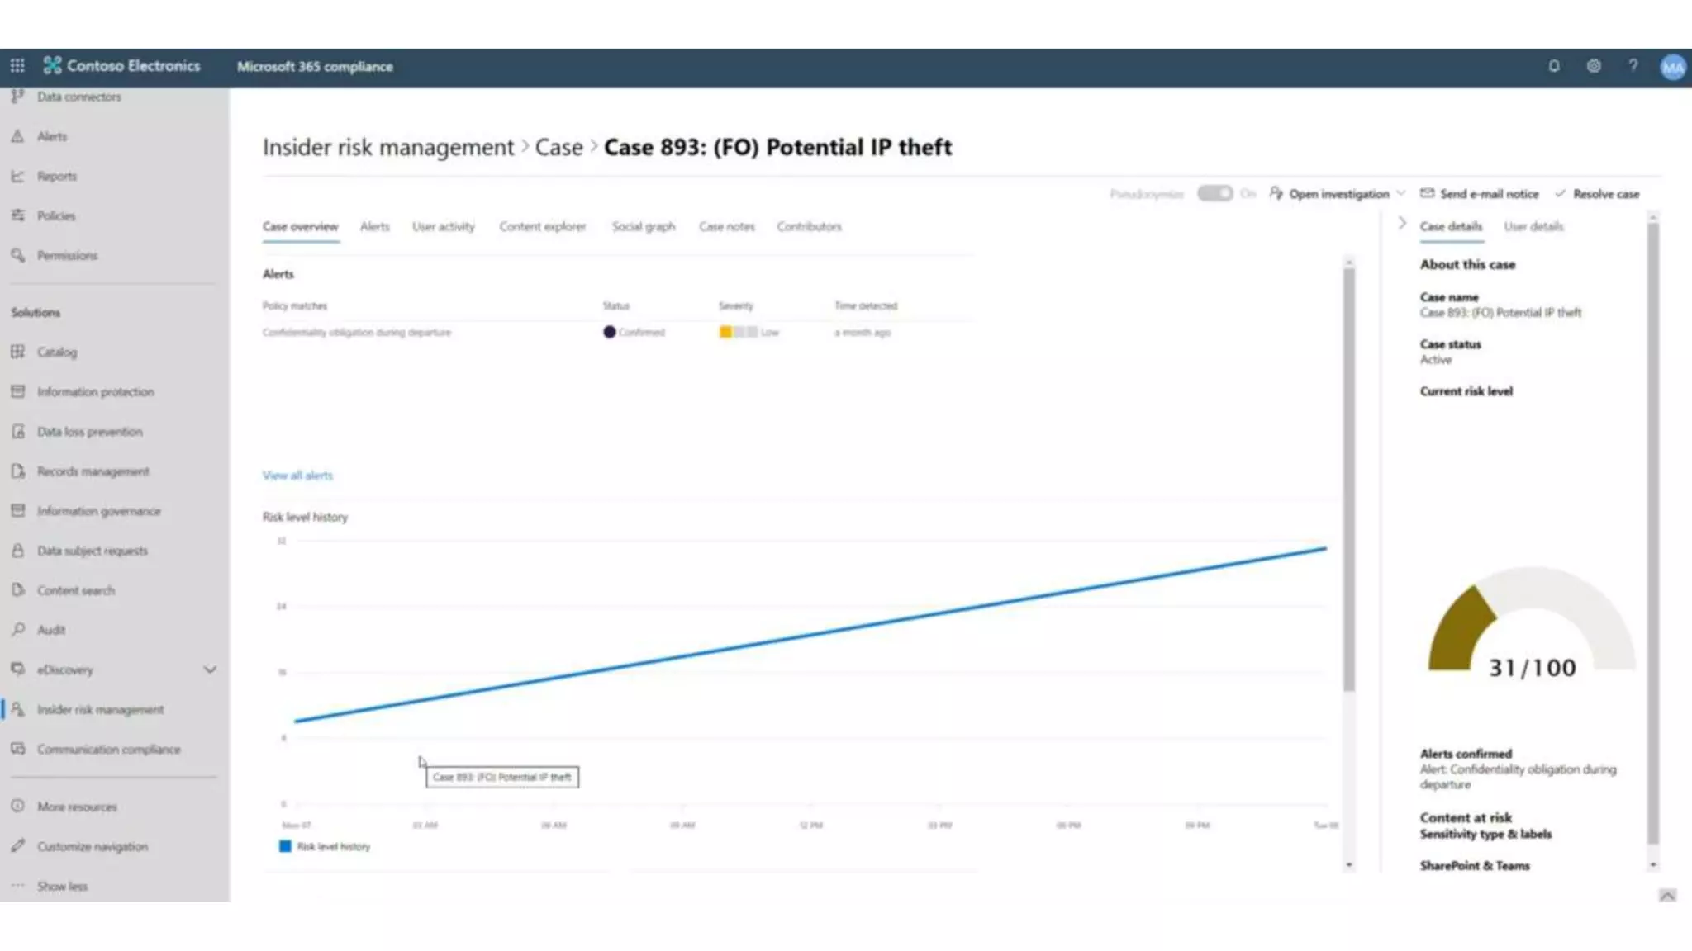
Task: Open the settings gear icon
Action: [x=1594, y=66]
